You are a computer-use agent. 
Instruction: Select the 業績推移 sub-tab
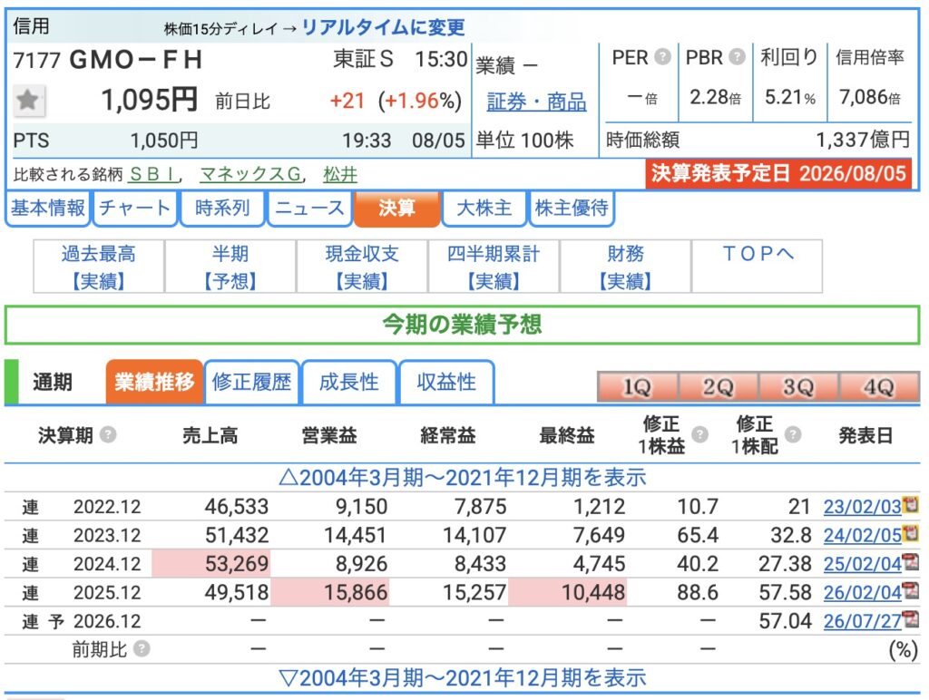tap(154, 382)
